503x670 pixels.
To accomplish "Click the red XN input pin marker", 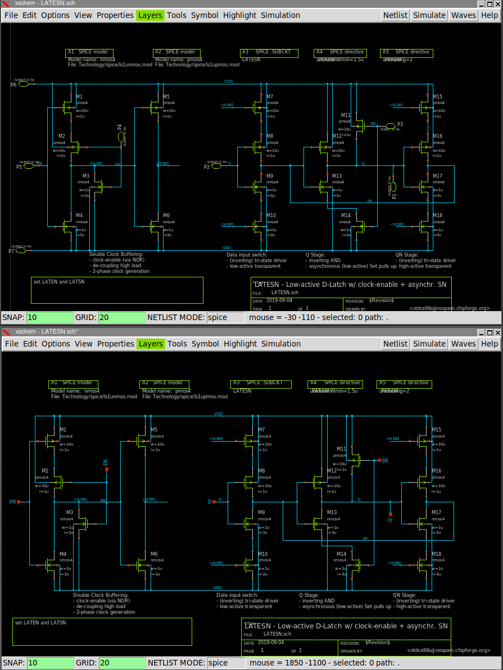I will 19,501.
